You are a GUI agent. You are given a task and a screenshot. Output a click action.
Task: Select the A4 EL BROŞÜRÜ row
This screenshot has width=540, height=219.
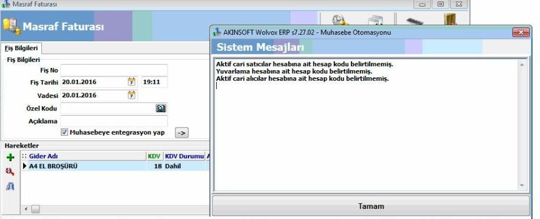pos(115,166)
